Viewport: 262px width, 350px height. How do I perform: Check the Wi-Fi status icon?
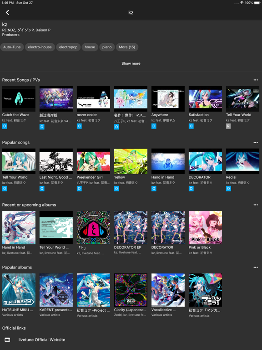242,3
